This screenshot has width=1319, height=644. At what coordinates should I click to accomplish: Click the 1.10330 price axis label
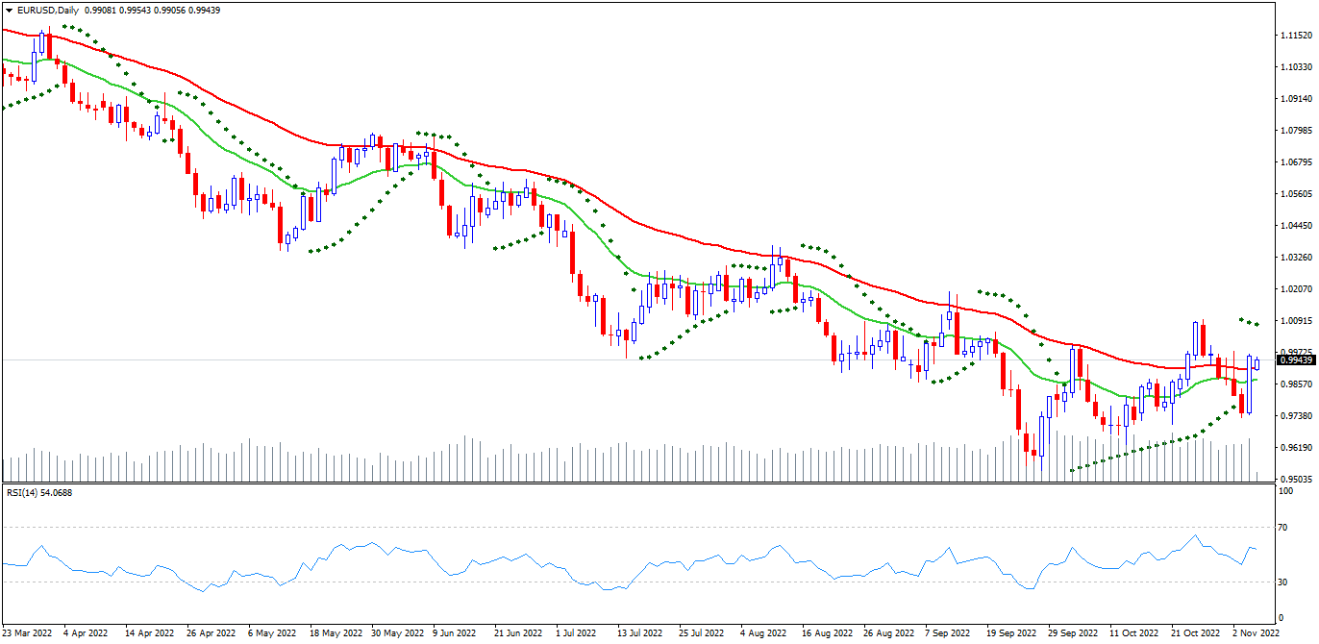click(x=1295, y=66)
